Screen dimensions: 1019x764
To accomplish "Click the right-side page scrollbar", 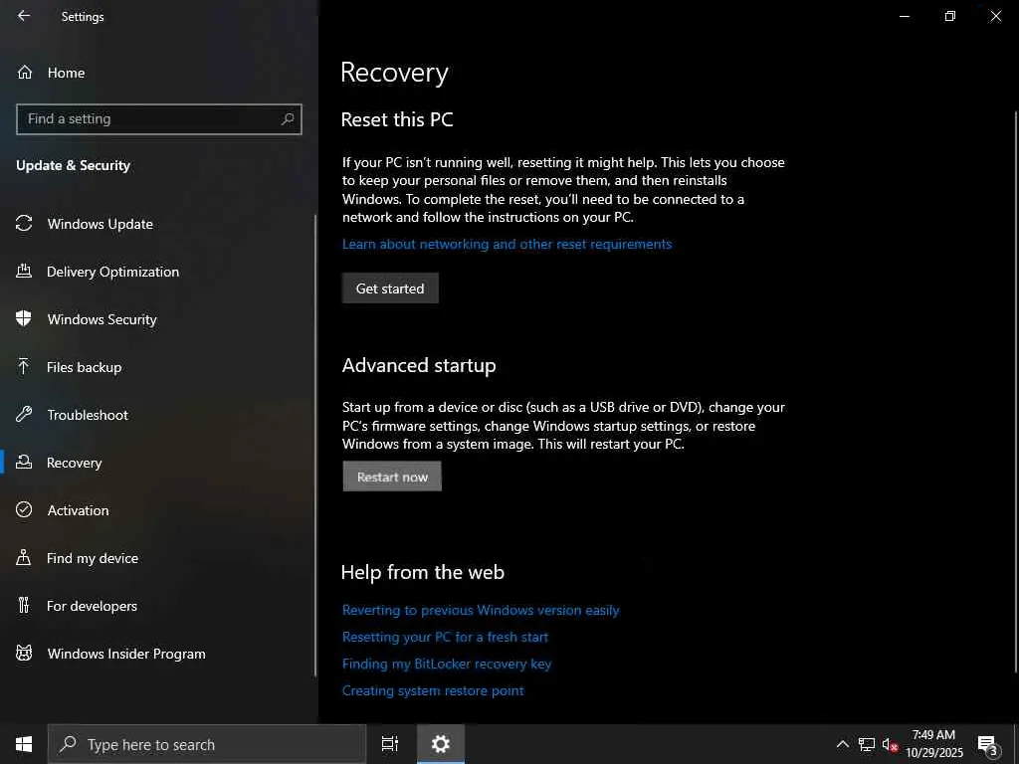I will point(1015,392).
